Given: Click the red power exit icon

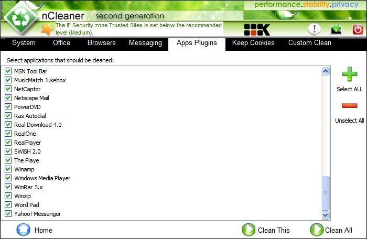Looking at the screenshot, I should click(358, 29).
